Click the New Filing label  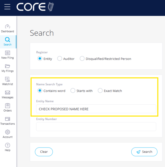point(8,58)
